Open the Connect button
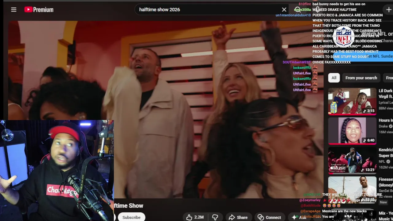393x221 pixels. [269, 217]
